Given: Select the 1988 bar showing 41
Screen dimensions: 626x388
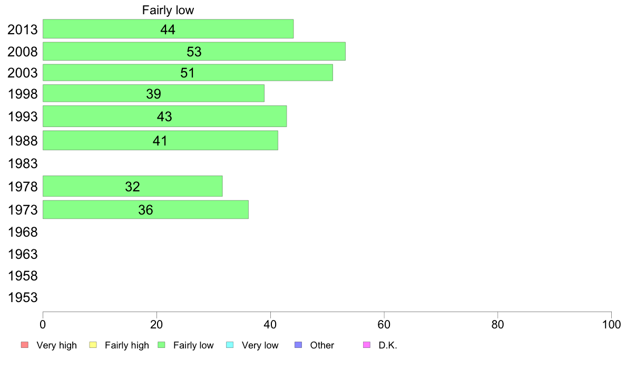Looking at the screenshot, I should click(160, 140).
